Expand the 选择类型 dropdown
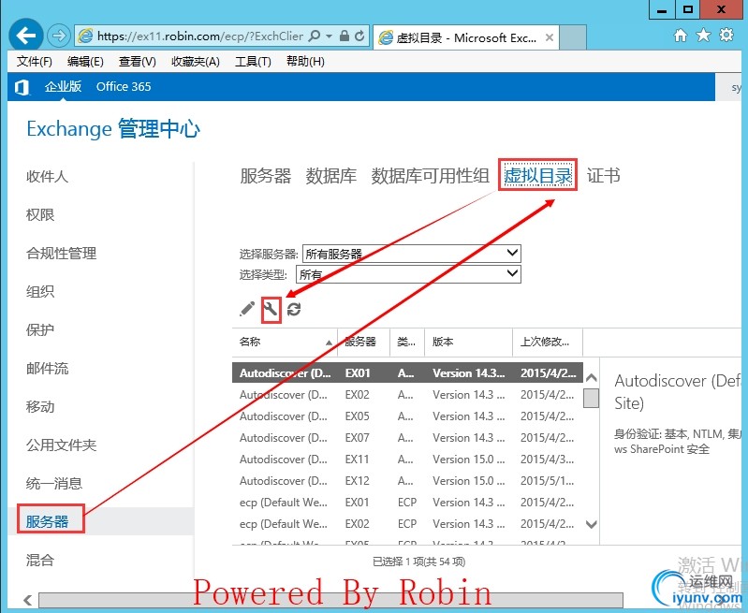The image size is (748, 613). 408,274
